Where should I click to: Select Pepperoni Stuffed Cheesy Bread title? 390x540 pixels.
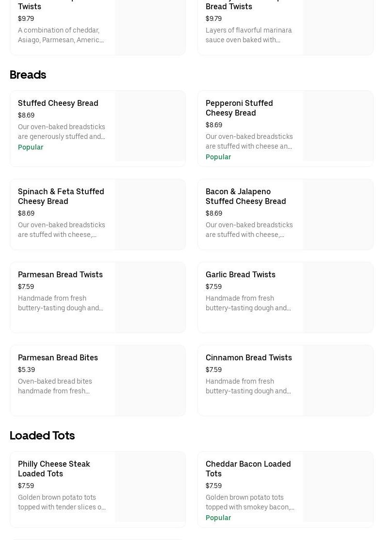[239, 108]
